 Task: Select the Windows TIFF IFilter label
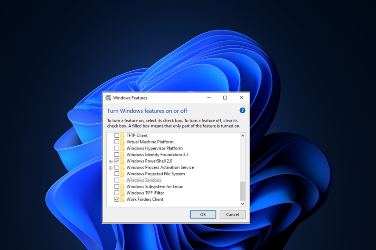pos(145,193)
